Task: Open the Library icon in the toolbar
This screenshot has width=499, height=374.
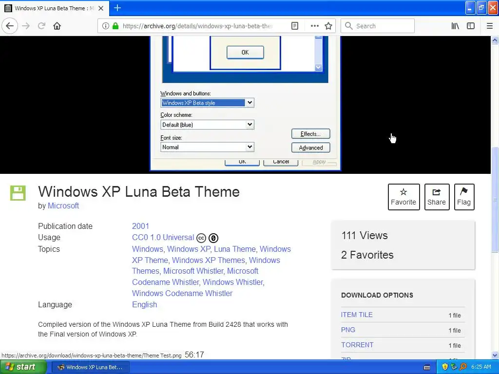Action: pos(455,26)
